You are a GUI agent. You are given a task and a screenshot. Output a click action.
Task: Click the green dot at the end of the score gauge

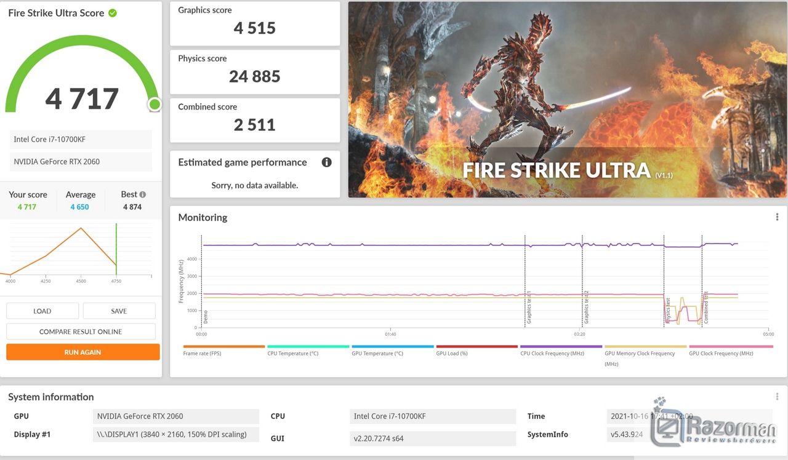tap(155, 105)
